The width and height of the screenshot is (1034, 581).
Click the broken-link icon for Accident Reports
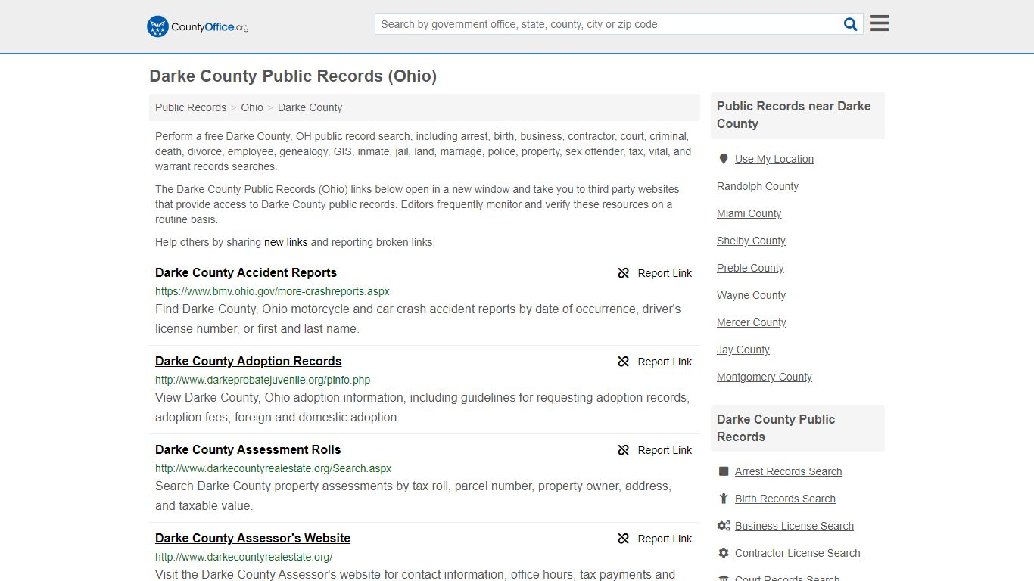624,273
